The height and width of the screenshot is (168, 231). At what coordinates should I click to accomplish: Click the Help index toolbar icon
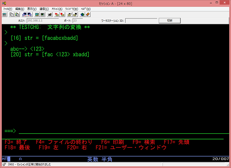point(88,15)
